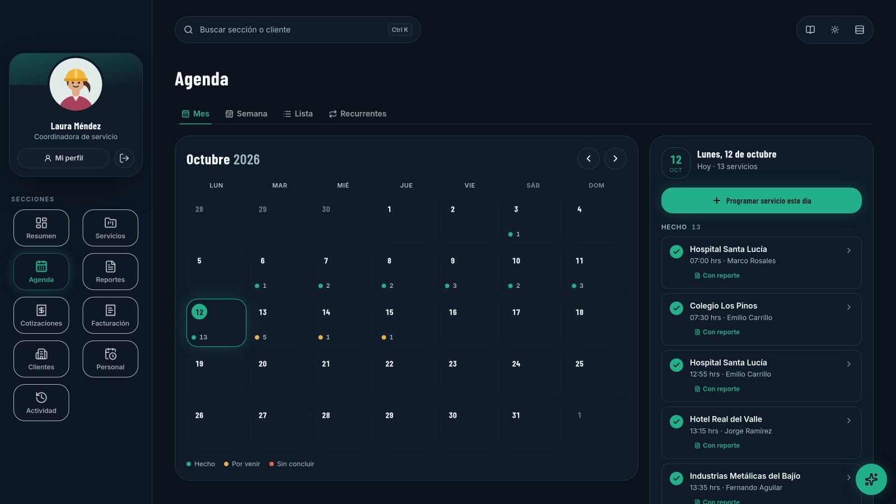Open the sparkle assistant floating button
Viewport: 896px width, 504px height.
pyautogui.click(x=871, y=479)
